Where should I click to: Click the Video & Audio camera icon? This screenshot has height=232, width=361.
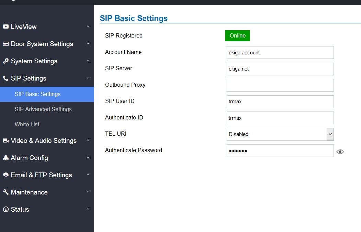point(5,140)
